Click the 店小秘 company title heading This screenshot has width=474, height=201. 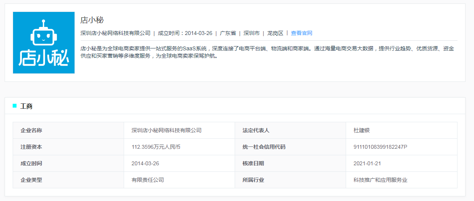92,20
